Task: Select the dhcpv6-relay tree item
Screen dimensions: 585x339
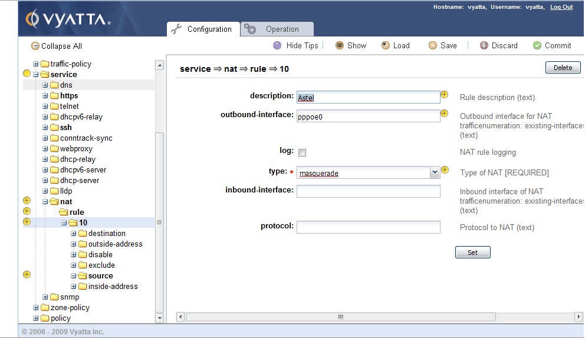Action: point(81,117)
